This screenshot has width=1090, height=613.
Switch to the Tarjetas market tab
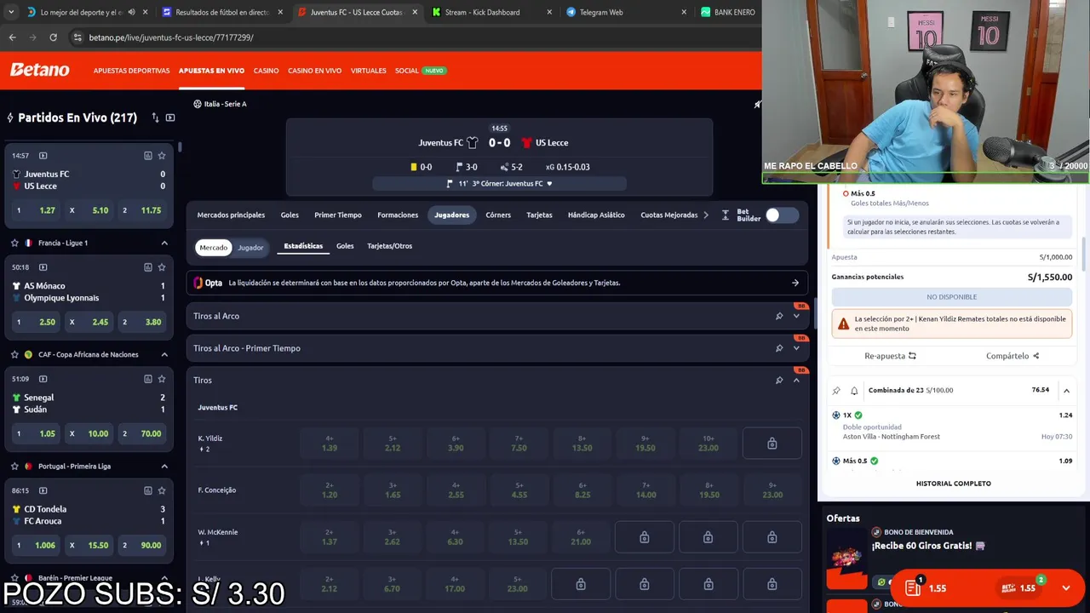tap(539, 215)
